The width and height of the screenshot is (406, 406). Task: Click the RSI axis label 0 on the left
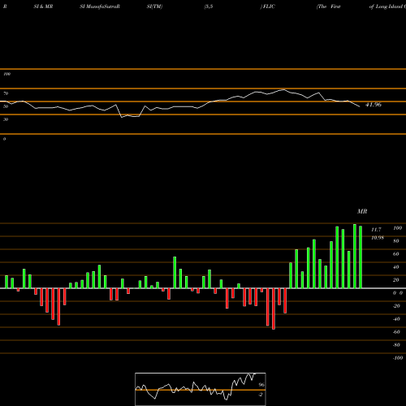tap(4, 139)
